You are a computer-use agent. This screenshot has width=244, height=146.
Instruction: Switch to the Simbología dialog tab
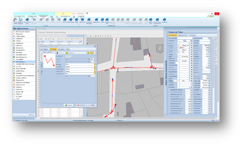coord(53,49)
